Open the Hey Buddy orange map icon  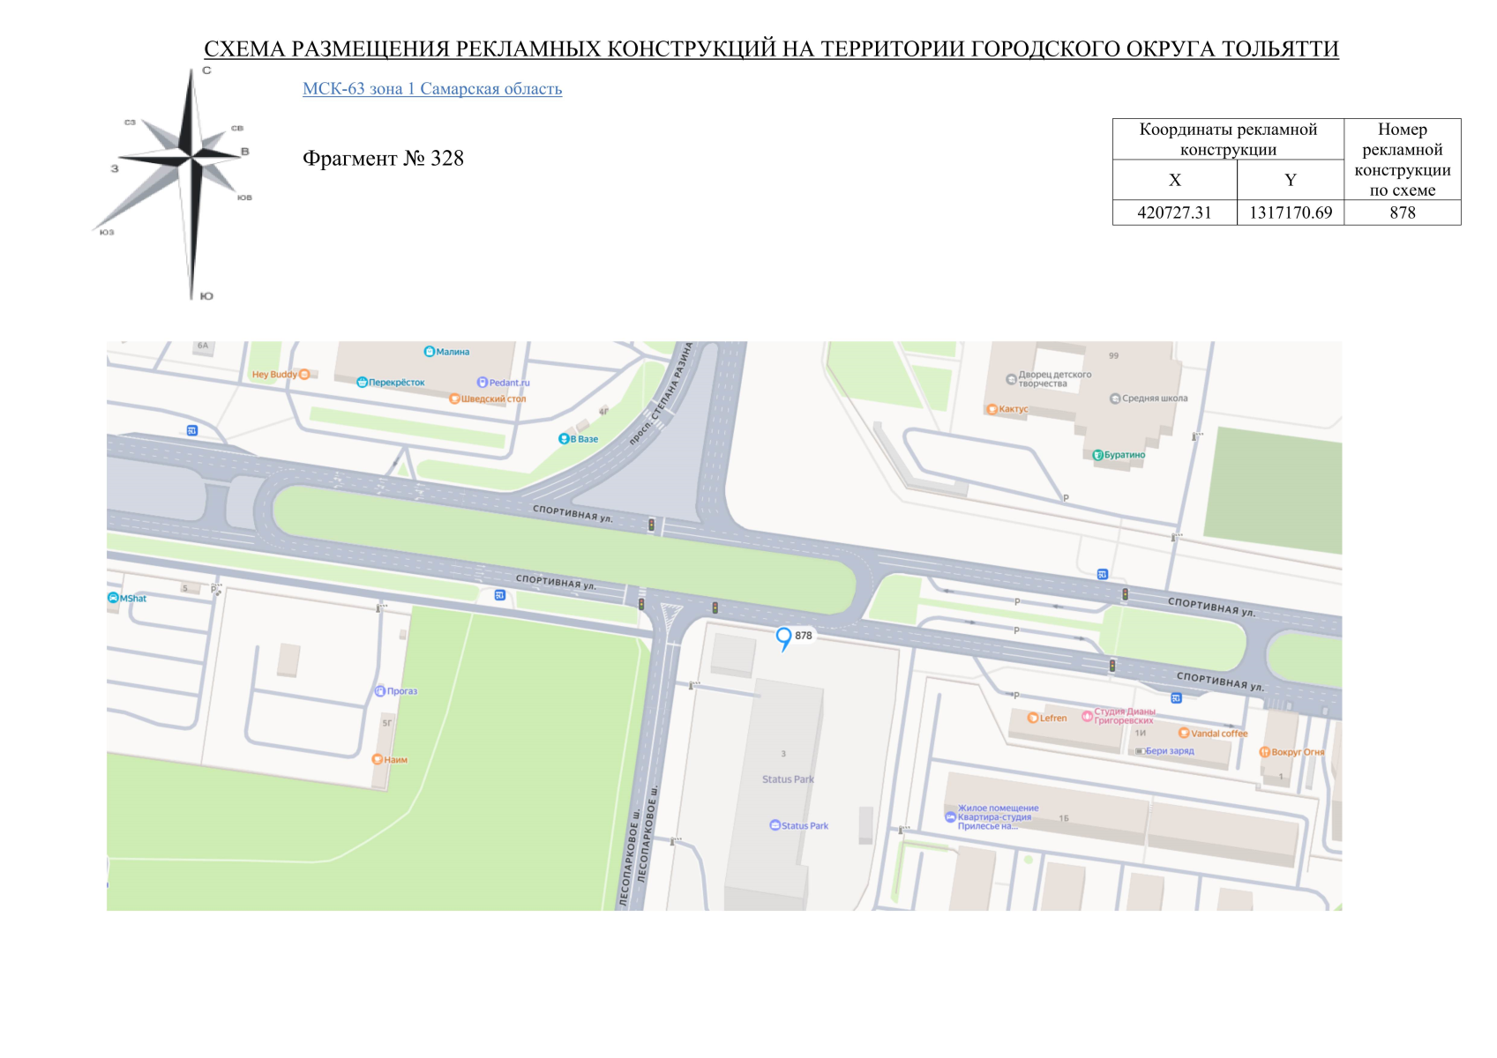[304, 375]
